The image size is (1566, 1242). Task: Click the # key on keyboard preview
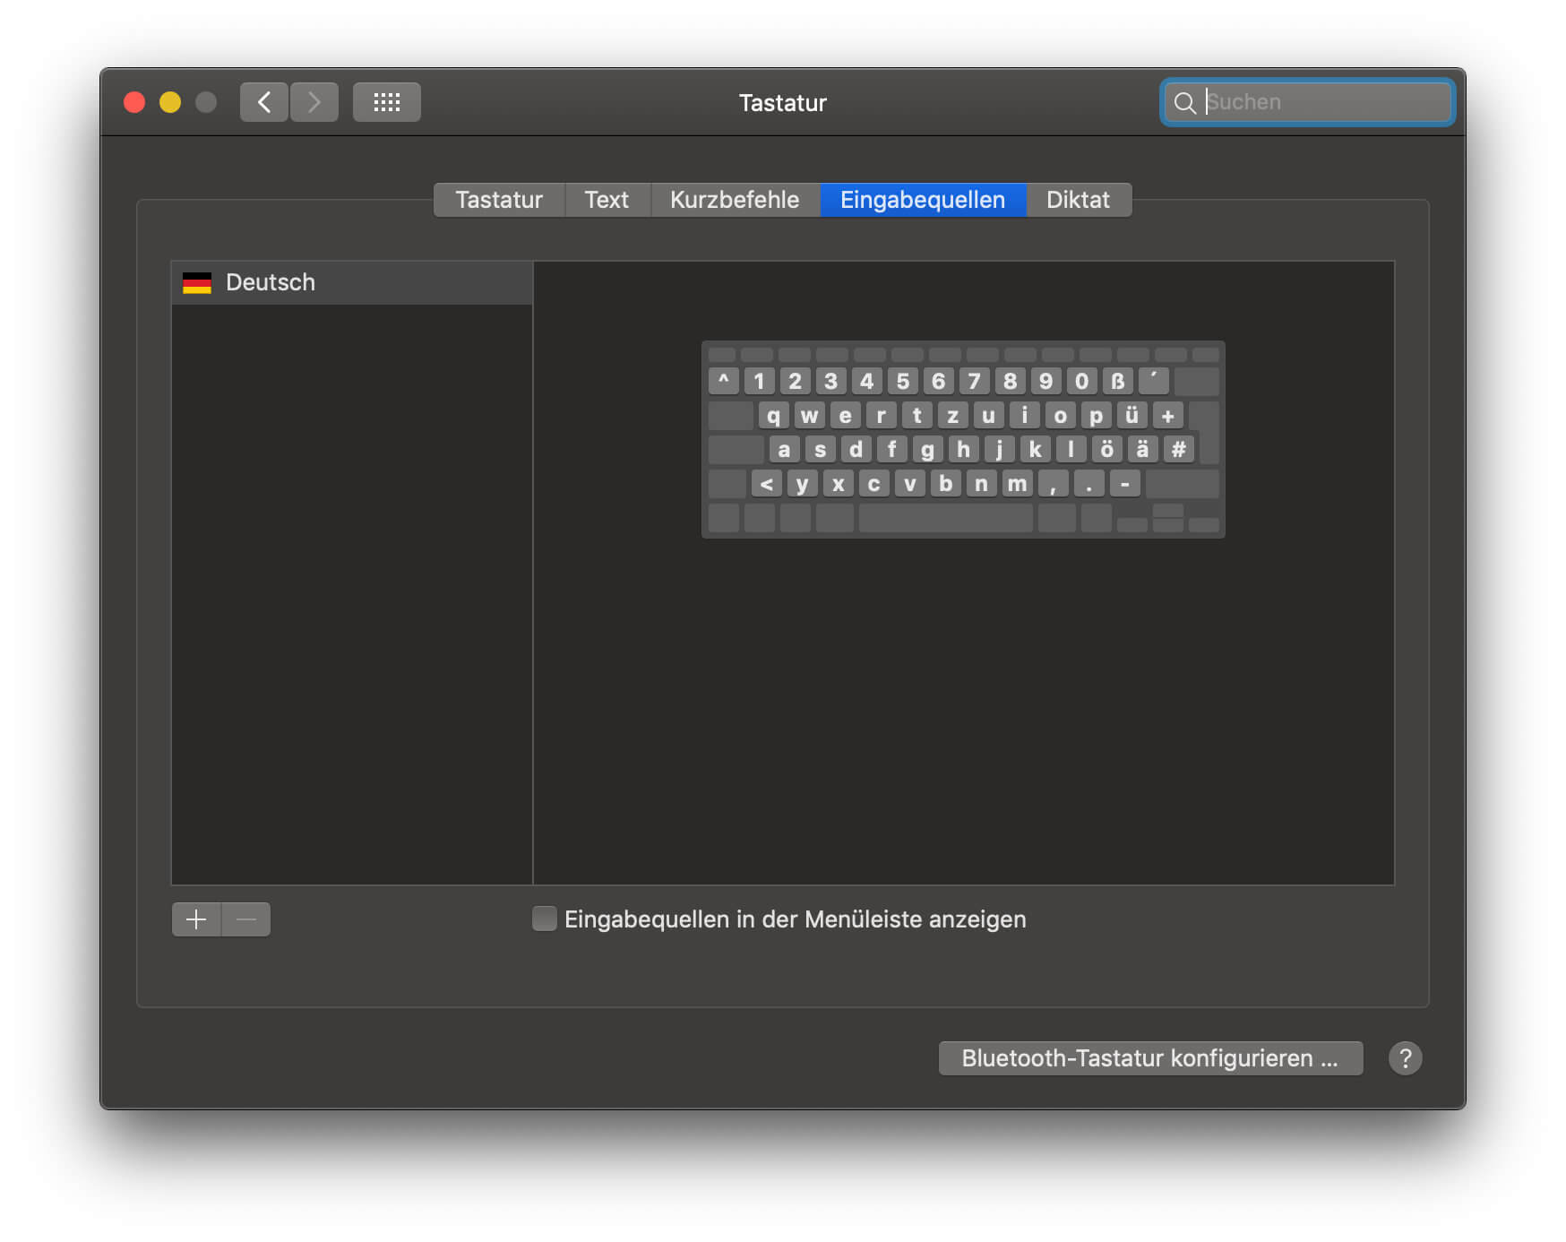(1178, 450)
